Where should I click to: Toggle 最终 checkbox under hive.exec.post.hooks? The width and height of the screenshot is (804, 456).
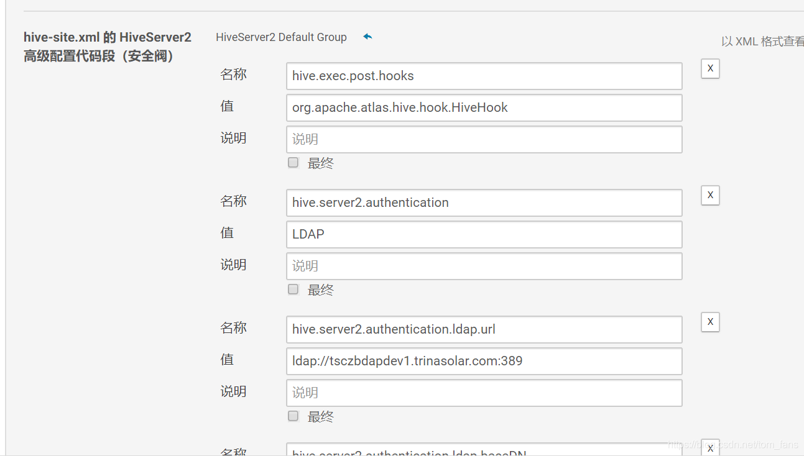pyautogui.click(x=293, y=163)
